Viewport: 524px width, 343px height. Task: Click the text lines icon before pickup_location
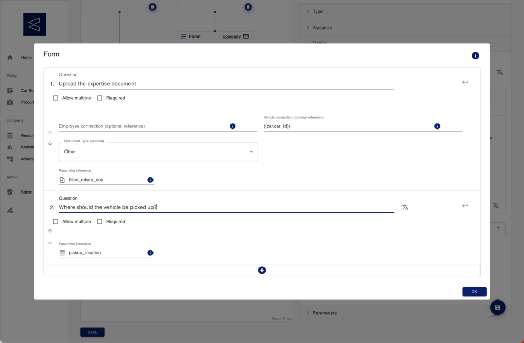click(62, 253)
